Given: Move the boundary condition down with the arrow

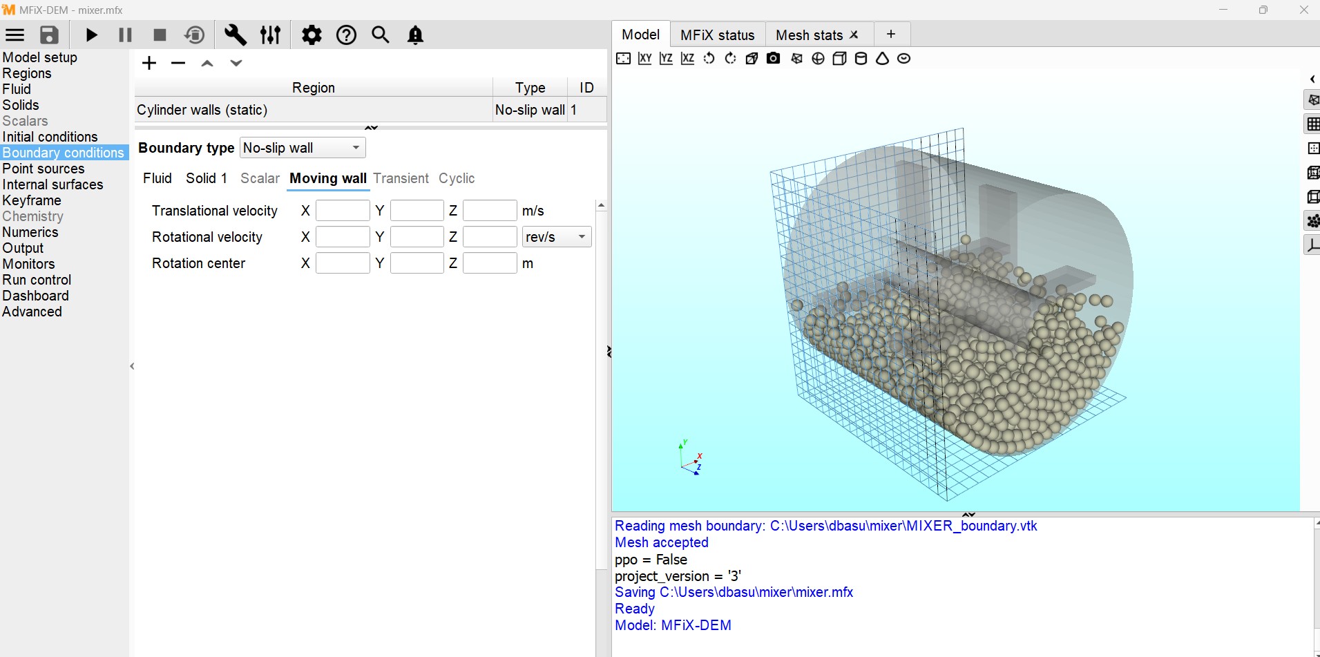Looking at the screenshot, I should (236, 64).
